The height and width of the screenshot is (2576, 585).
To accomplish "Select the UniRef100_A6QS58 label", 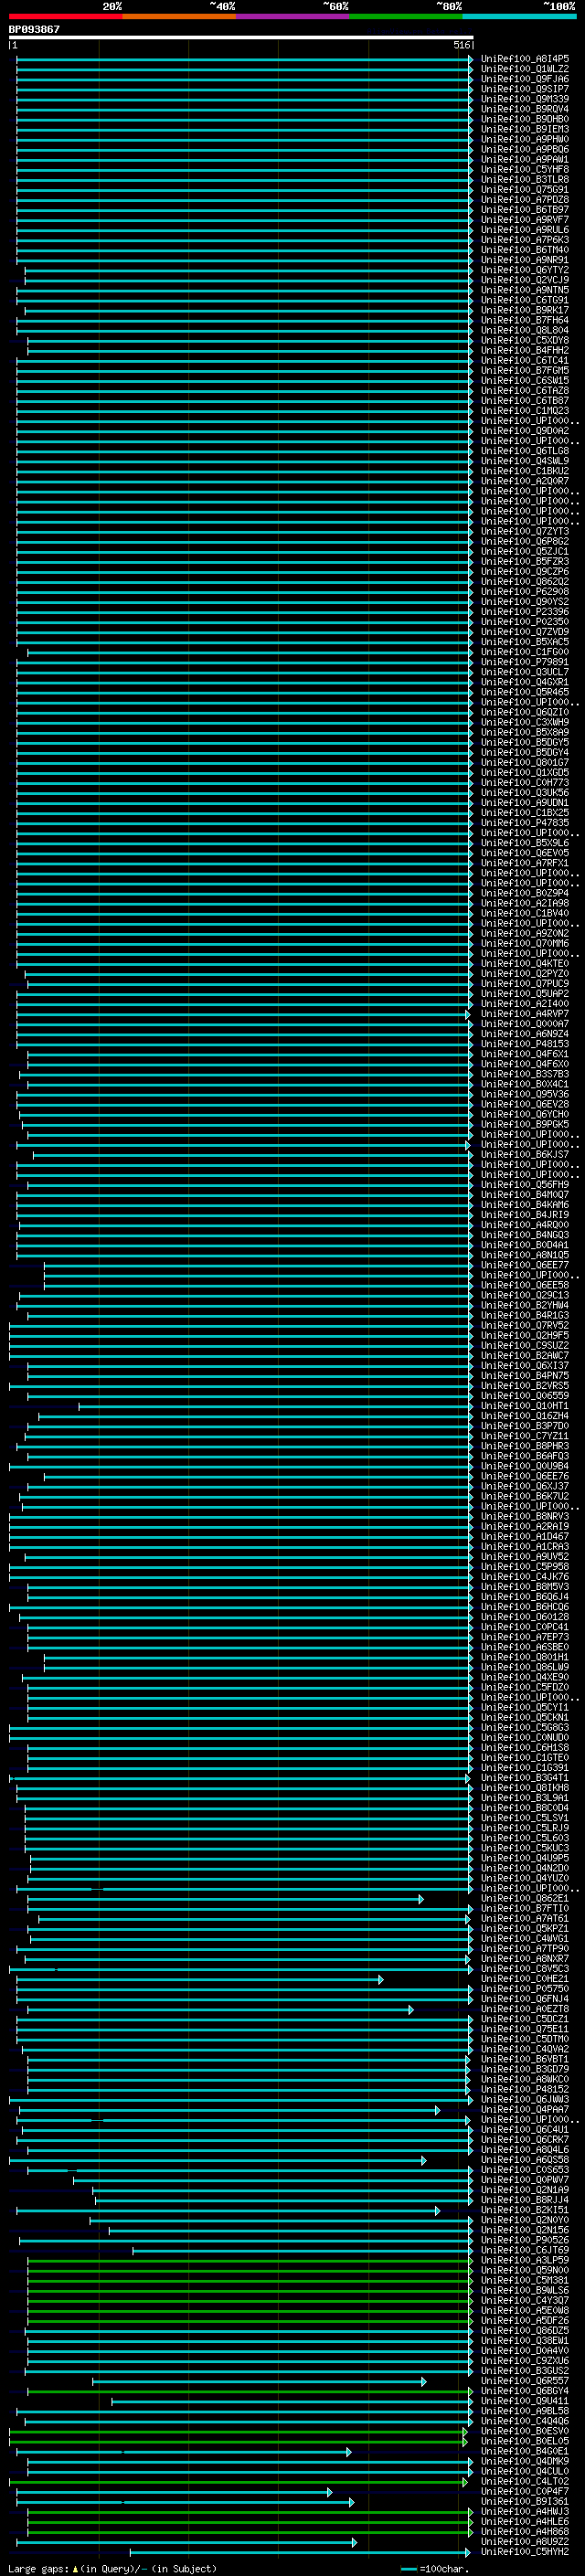I will click(x=525, y=2160).
